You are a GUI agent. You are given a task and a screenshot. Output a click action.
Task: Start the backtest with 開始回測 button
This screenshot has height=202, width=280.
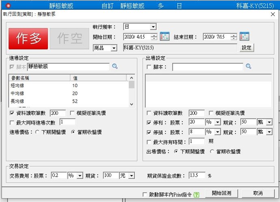tap(221, 193)
